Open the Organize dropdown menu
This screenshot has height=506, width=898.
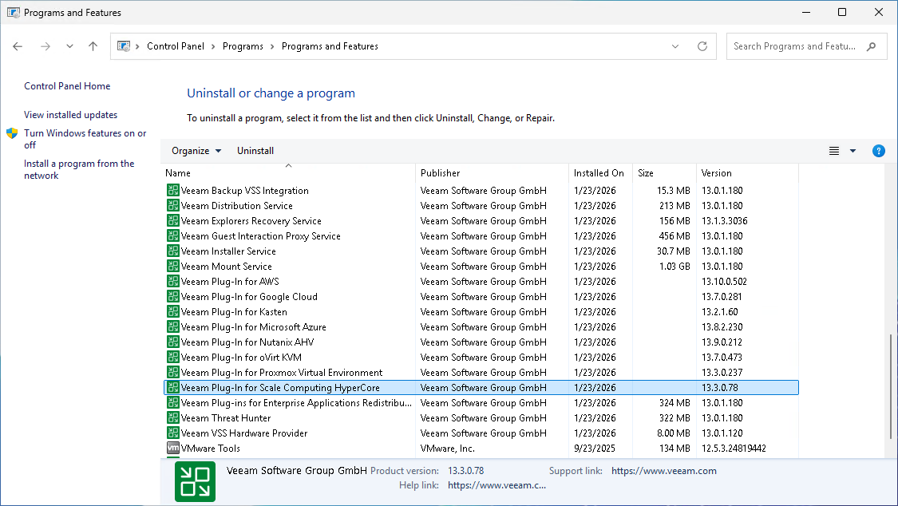196,151
